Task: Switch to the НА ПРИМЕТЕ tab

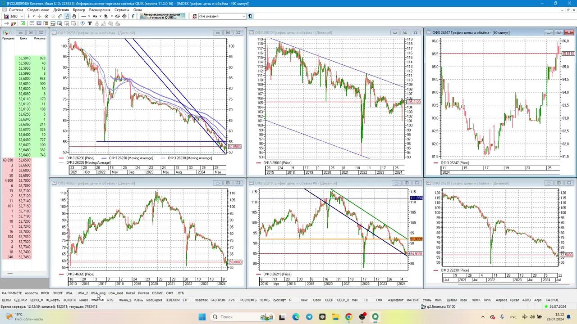Action: [x=12, y=293]
